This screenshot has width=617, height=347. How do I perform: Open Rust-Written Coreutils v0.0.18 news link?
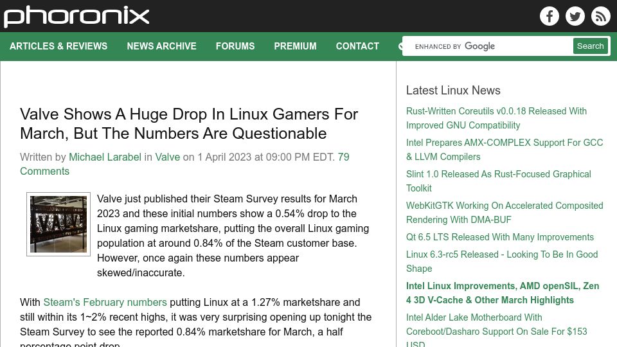(496, 118)
